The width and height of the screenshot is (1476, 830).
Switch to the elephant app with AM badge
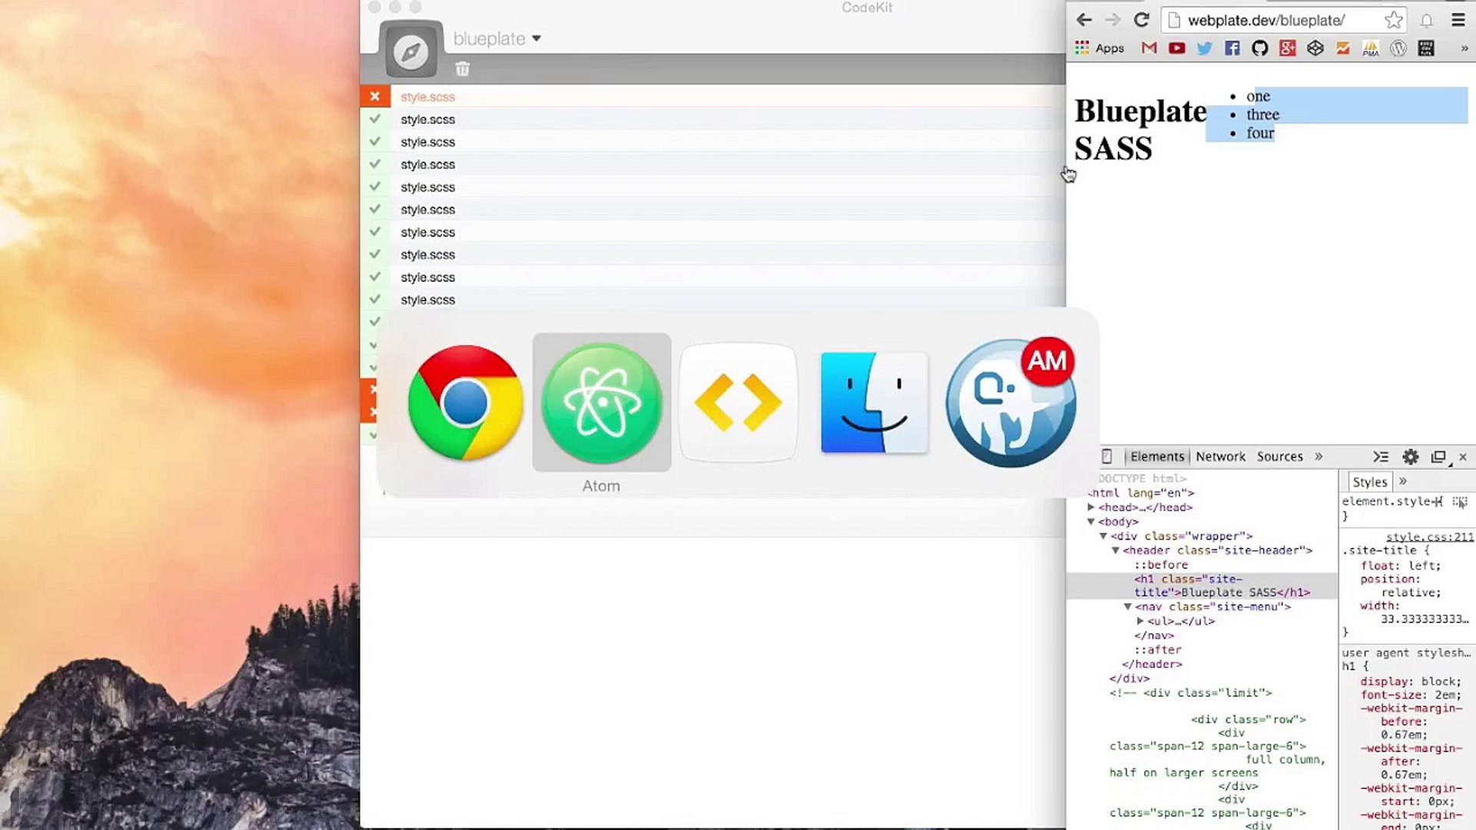coord(1010,402)
